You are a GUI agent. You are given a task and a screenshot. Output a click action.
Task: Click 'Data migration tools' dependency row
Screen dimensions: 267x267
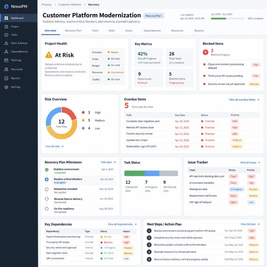pos(90,253)
